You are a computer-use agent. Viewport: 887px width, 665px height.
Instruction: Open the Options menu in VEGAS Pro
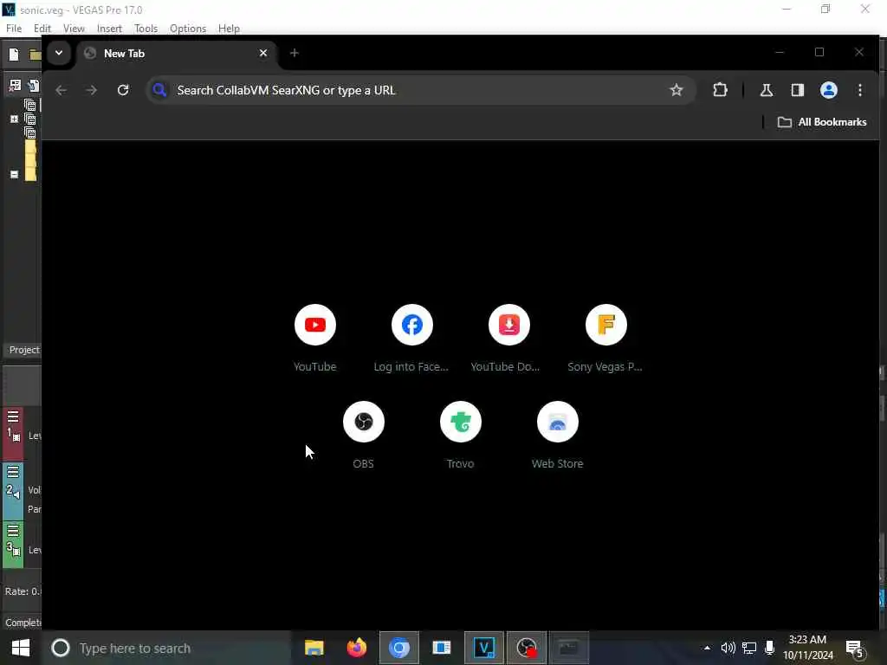[x=188, y=29]
